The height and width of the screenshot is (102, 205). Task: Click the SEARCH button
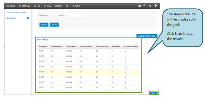[x=44, y=25]
